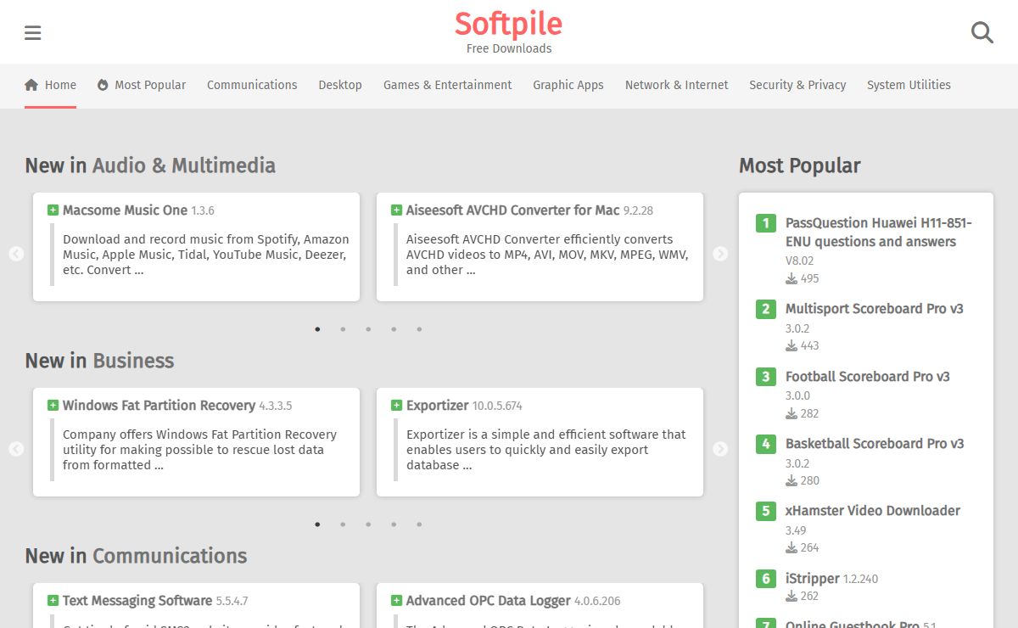
Task: Open Windows Fat Partition Recovery title
Action: [159, 406]
